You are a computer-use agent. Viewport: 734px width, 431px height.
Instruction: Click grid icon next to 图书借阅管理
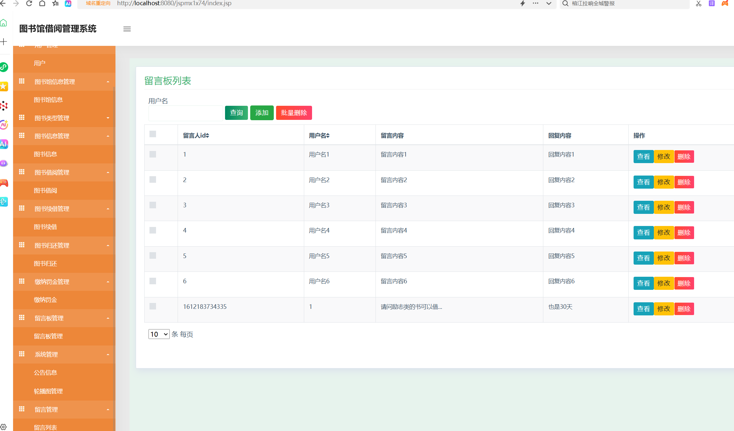(22, 172)
